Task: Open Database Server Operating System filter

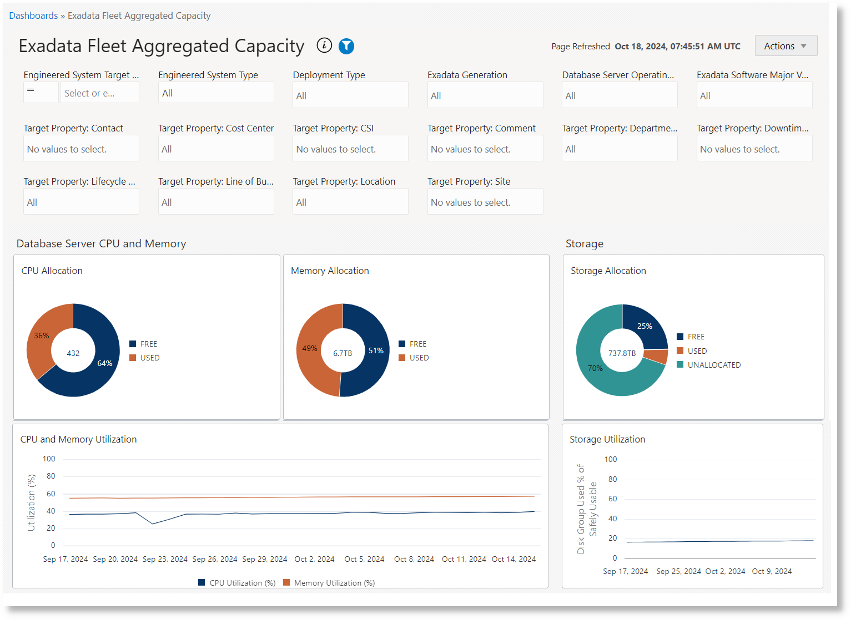Action: coord(620,95)
